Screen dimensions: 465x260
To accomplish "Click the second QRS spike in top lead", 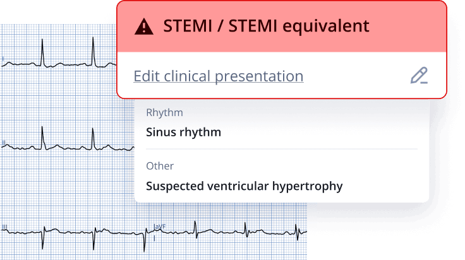I will (93, 52).
